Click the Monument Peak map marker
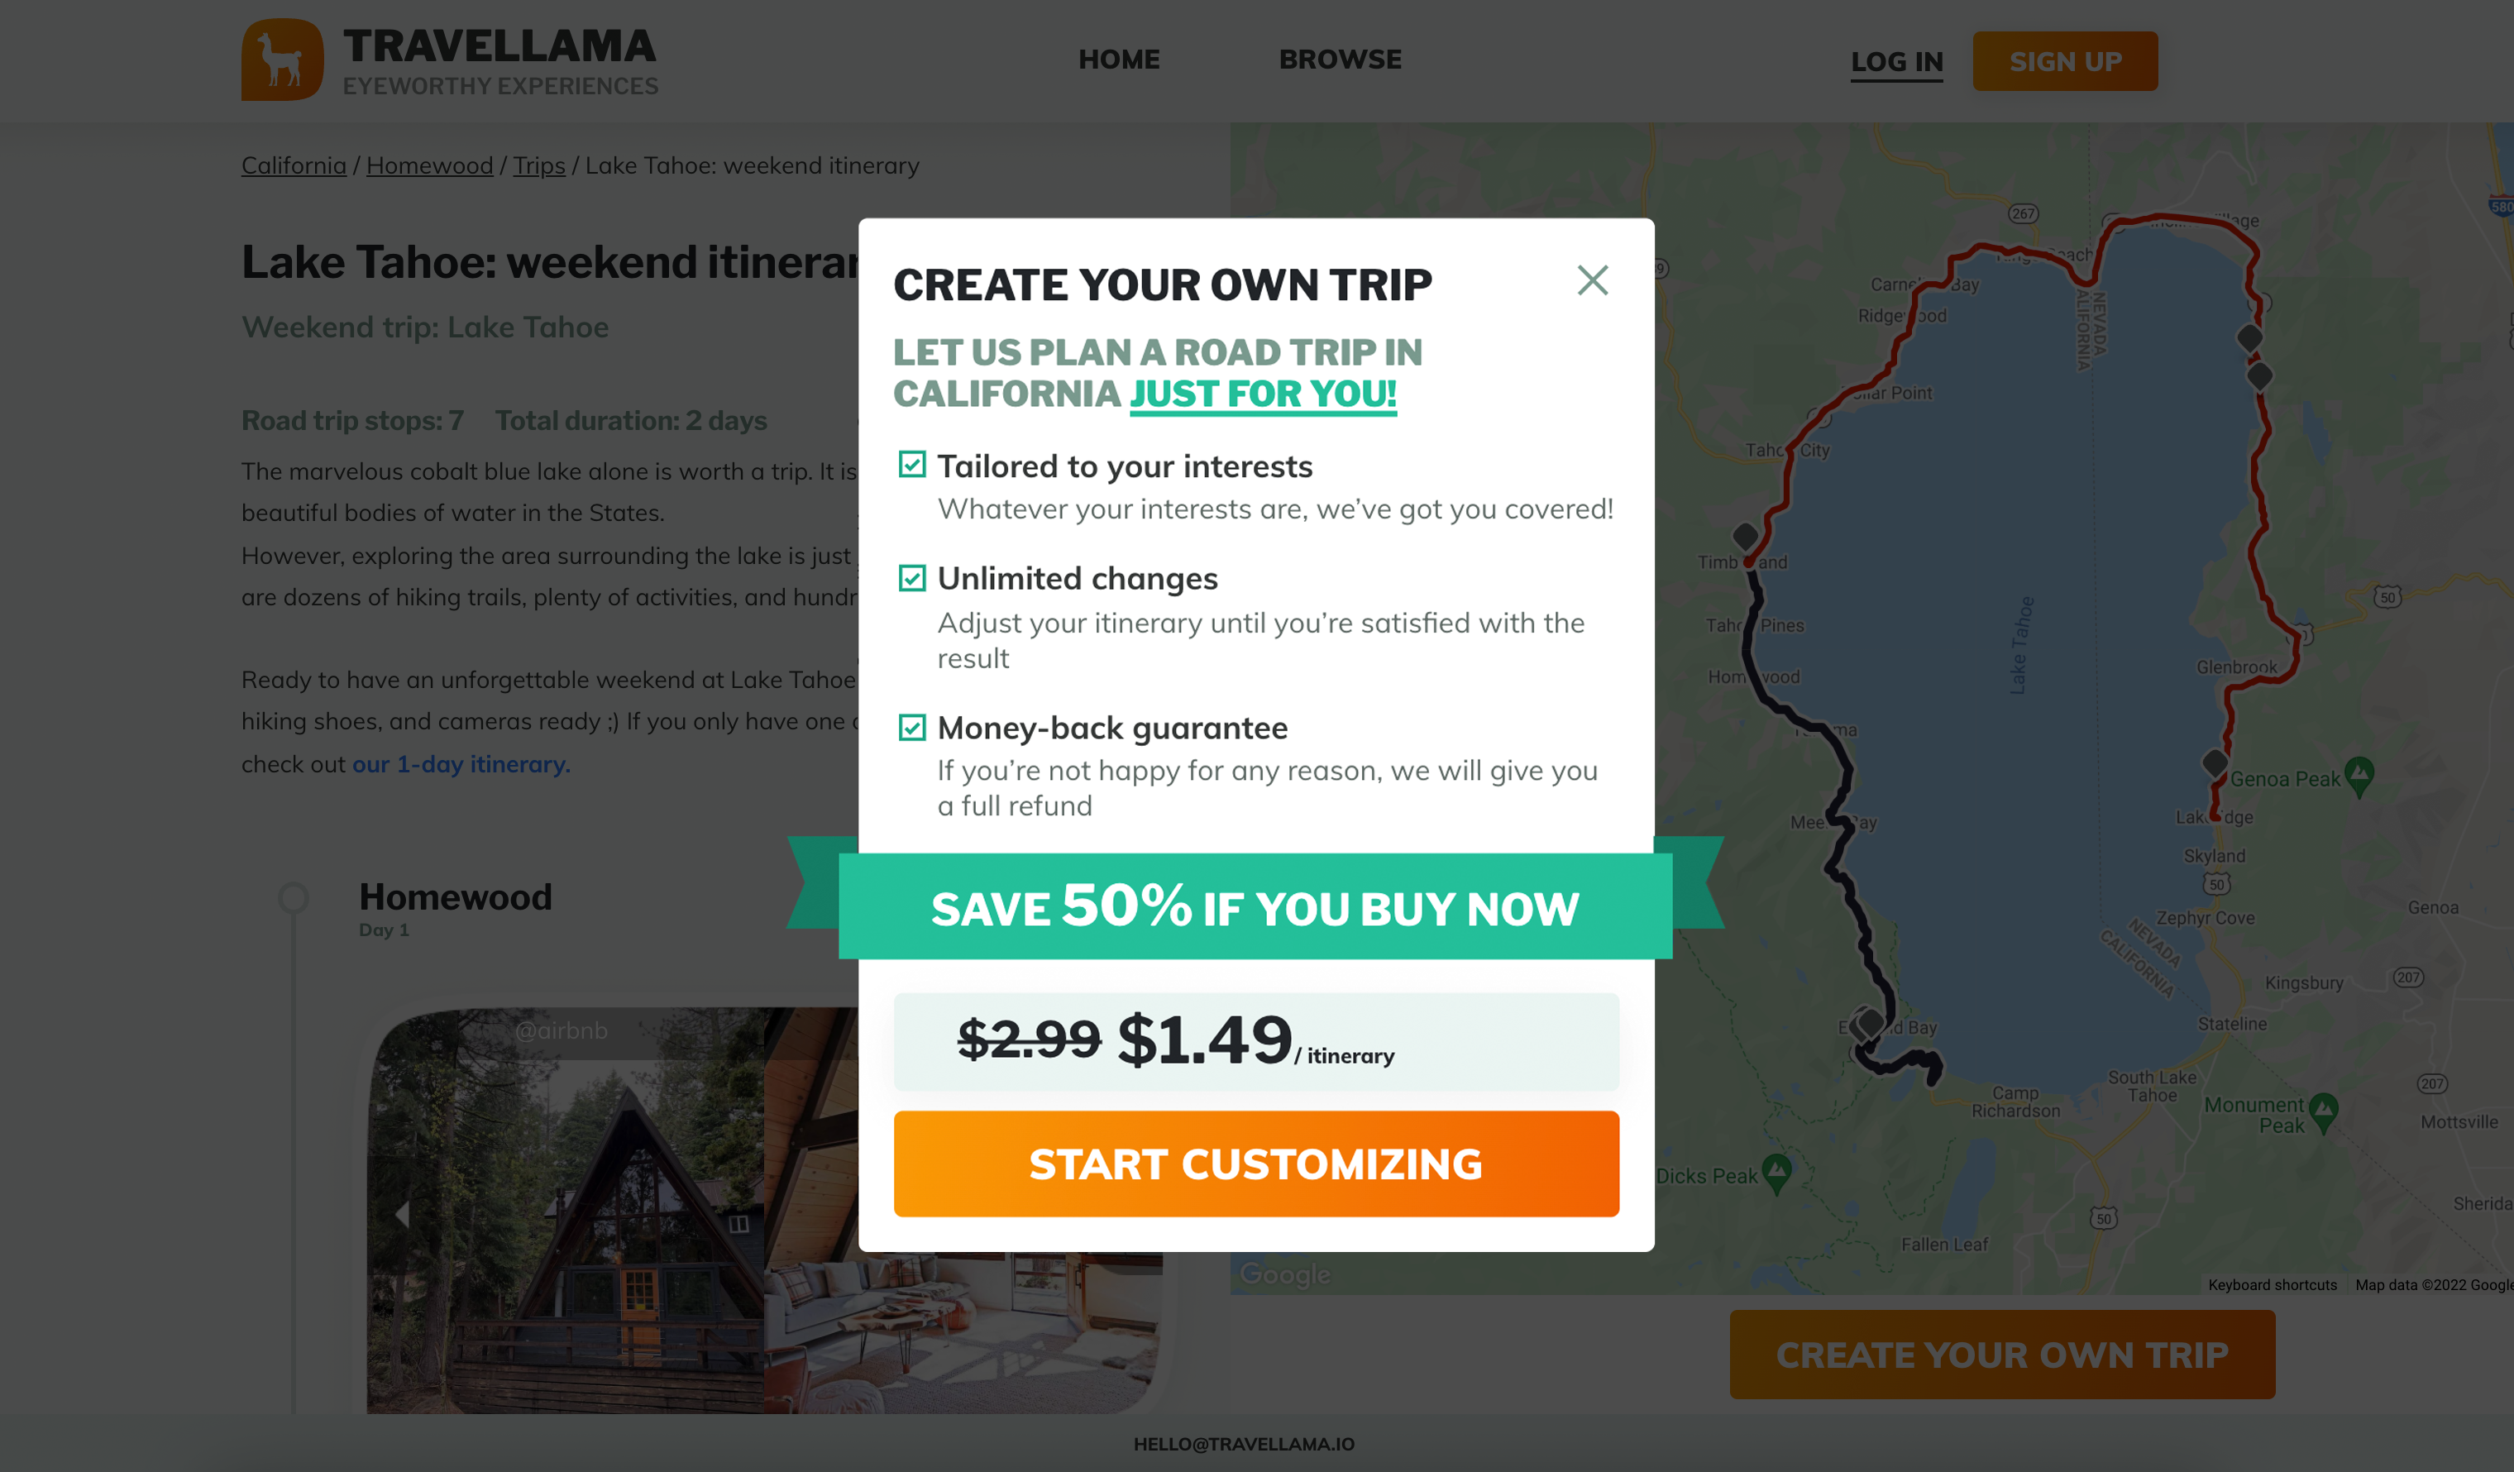 pyautogui.click(x=2324, y=1111)
